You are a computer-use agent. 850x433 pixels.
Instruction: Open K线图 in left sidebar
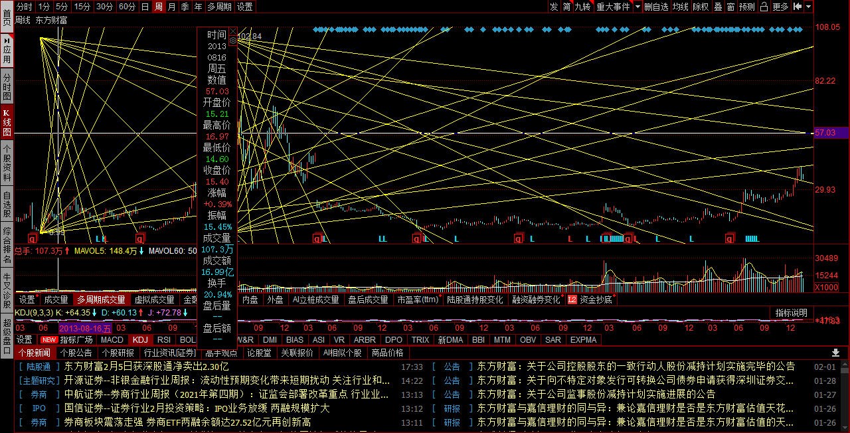7,123
